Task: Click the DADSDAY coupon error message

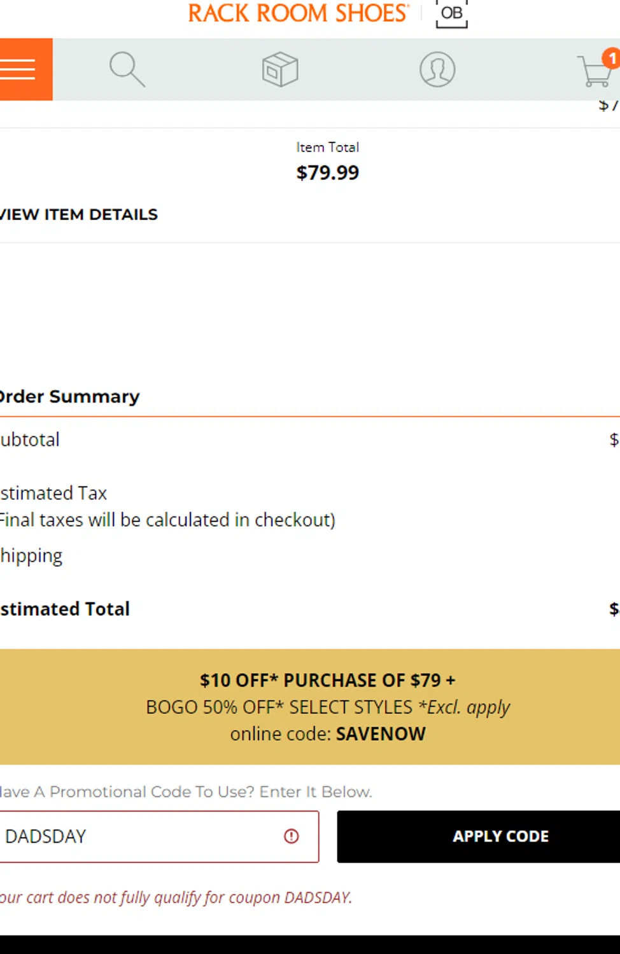Action: click(176, 897)
